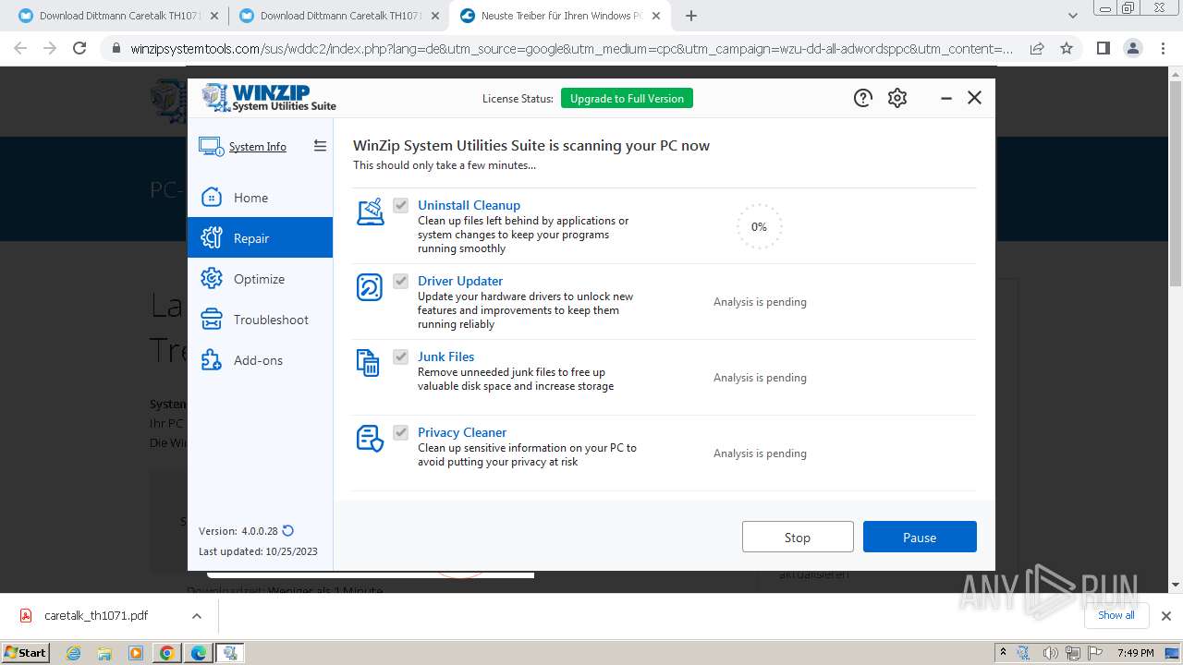The width and height of the screenshot is (1183, 665).
Task: Click the Upgrade to Full Version button
Action: pos(627,99)
